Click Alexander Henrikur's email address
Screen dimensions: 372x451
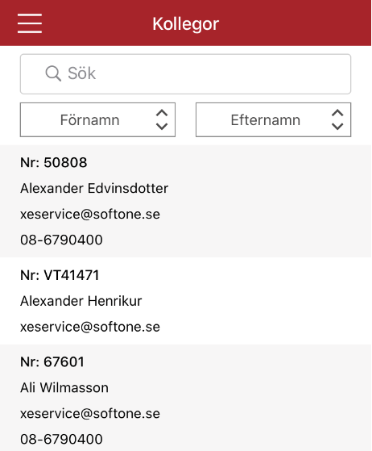(x=90, y=327)
